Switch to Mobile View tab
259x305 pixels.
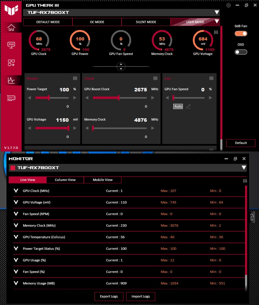click(103, 180)
